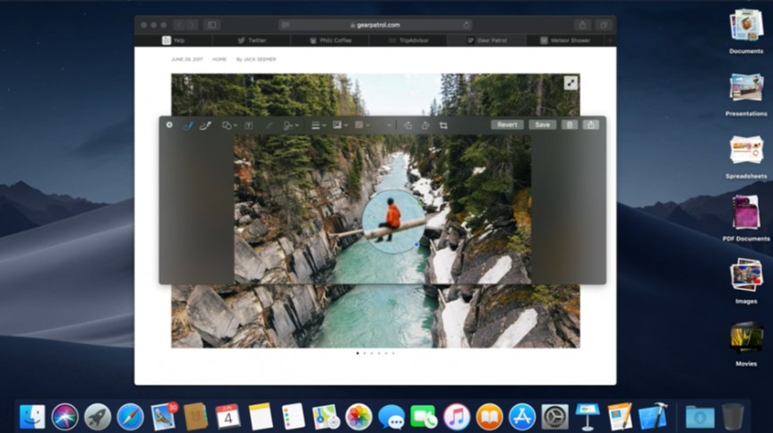Click the trash icon in markup toolbar
This screenshot has height=433, width=773.
click(569, 125)
